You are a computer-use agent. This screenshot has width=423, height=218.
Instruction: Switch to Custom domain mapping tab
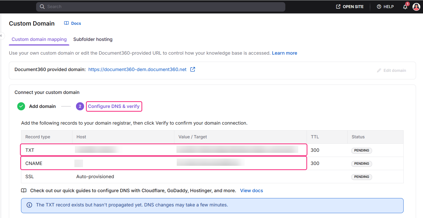pos(39,39)
